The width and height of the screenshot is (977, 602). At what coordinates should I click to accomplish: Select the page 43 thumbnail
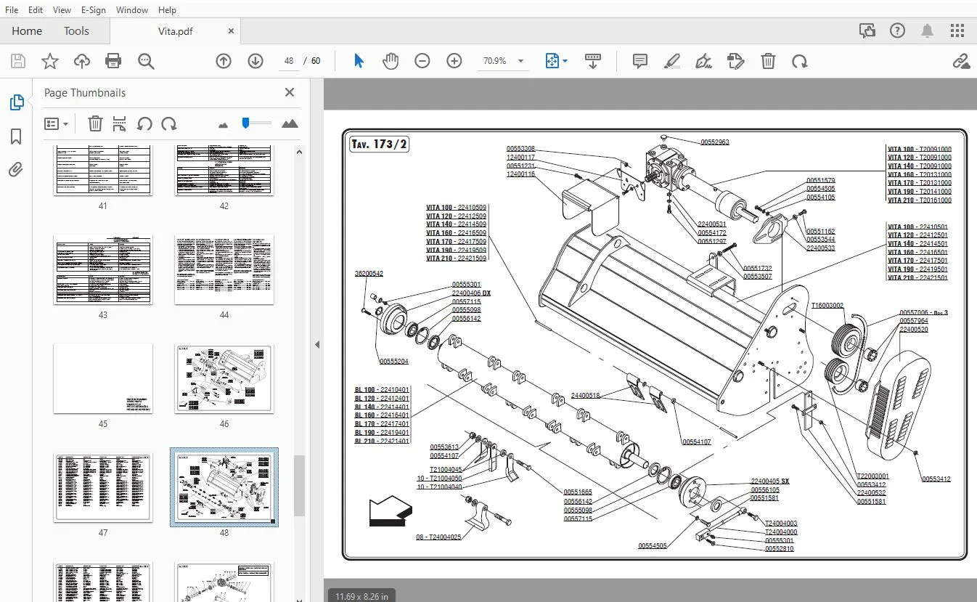tap(102, 269)
